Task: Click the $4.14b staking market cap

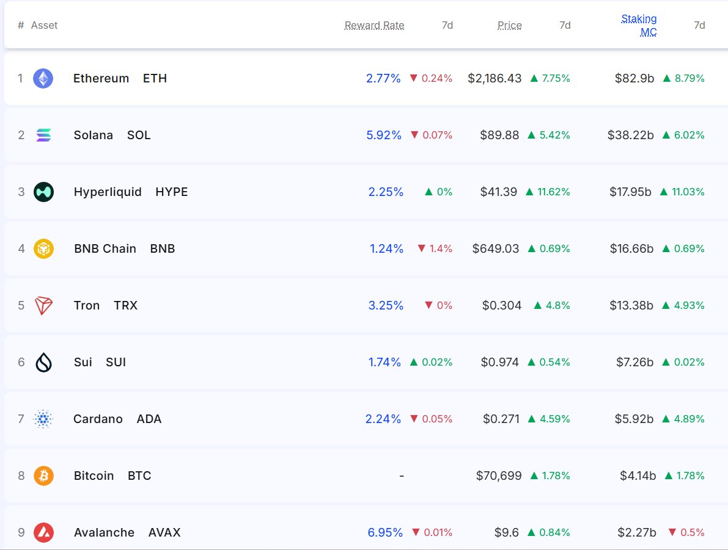Action: (x=638, y=476)
